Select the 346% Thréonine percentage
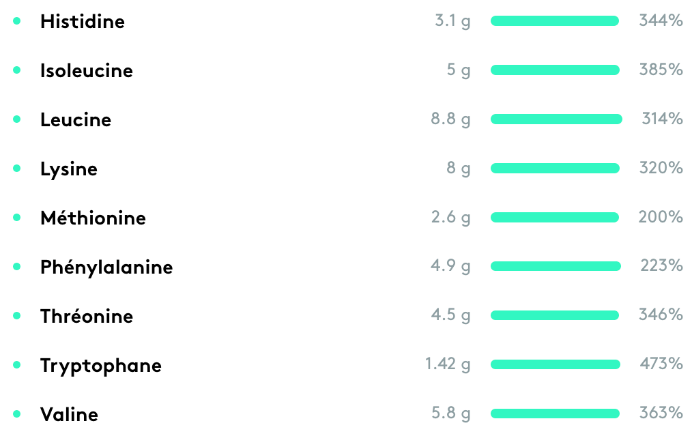 coord(661,315)
